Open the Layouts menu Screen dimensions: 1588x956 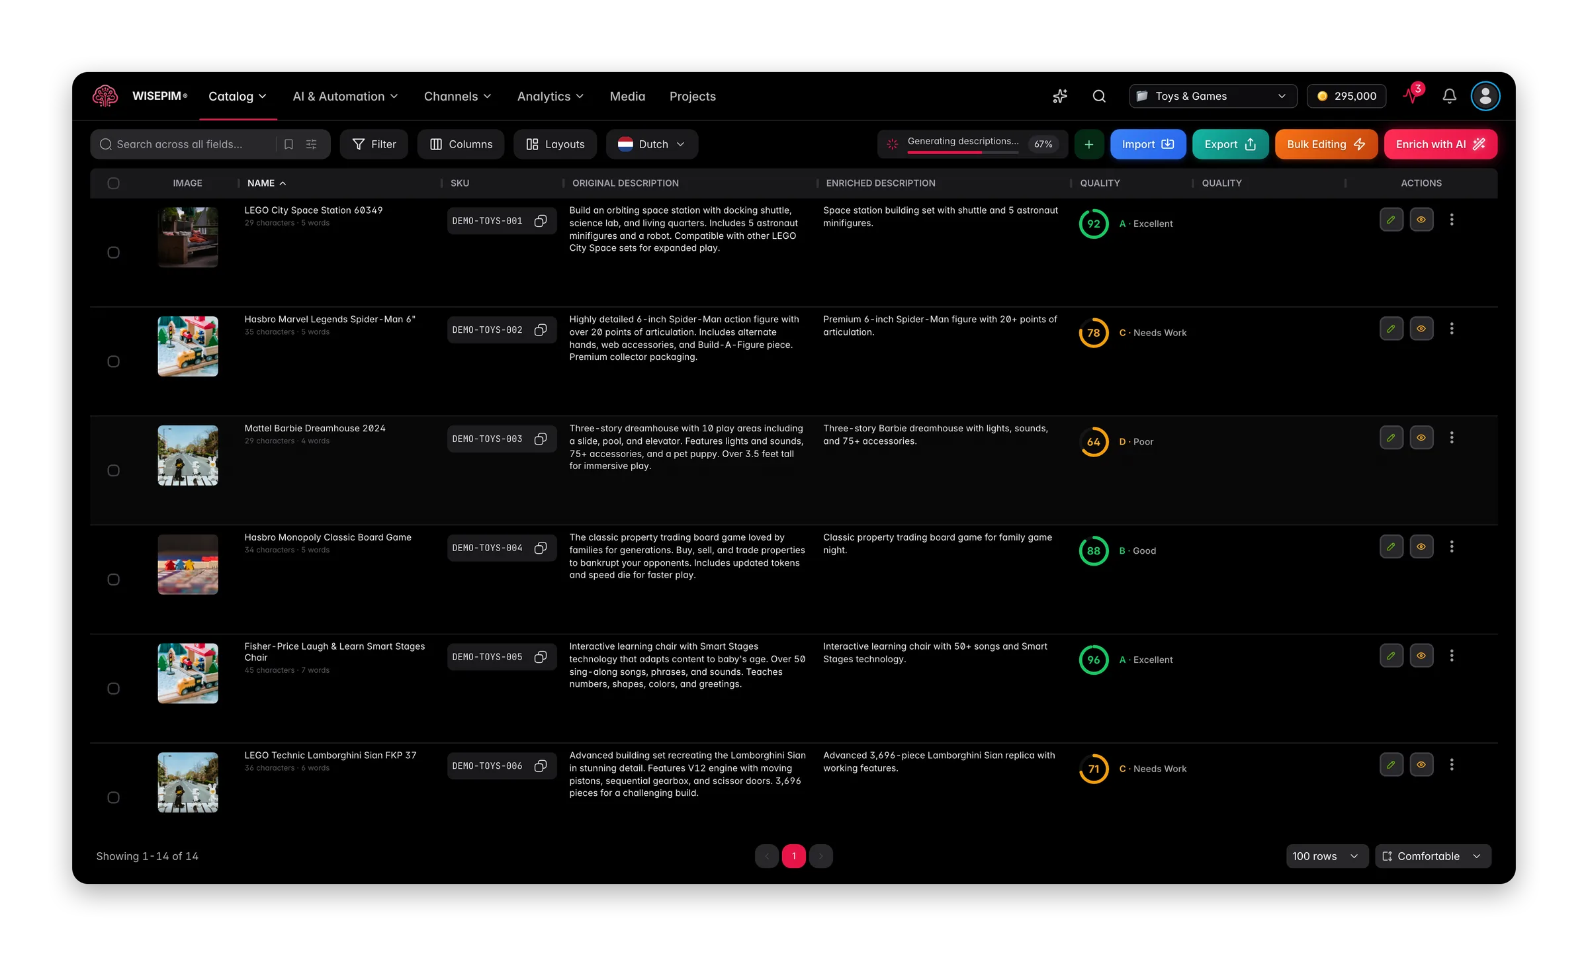tap(555, 144)
